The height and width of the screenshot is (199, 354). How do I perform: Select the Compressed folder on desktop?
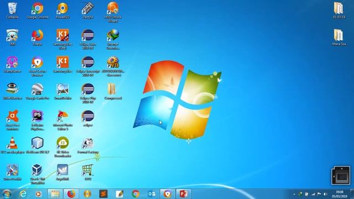coord(113,91)
